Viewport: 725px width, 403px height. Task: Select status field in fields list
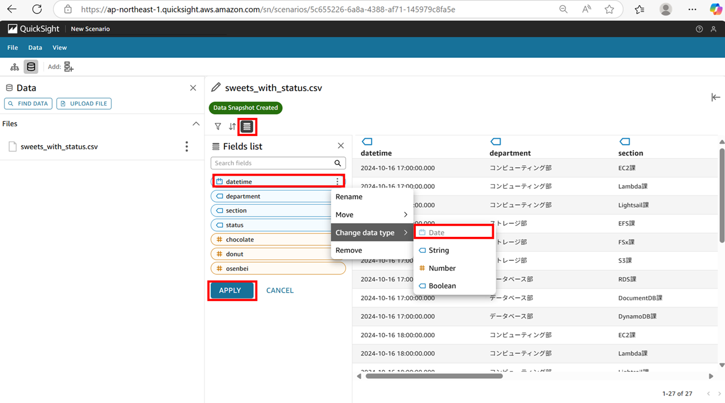click(271, 225)
